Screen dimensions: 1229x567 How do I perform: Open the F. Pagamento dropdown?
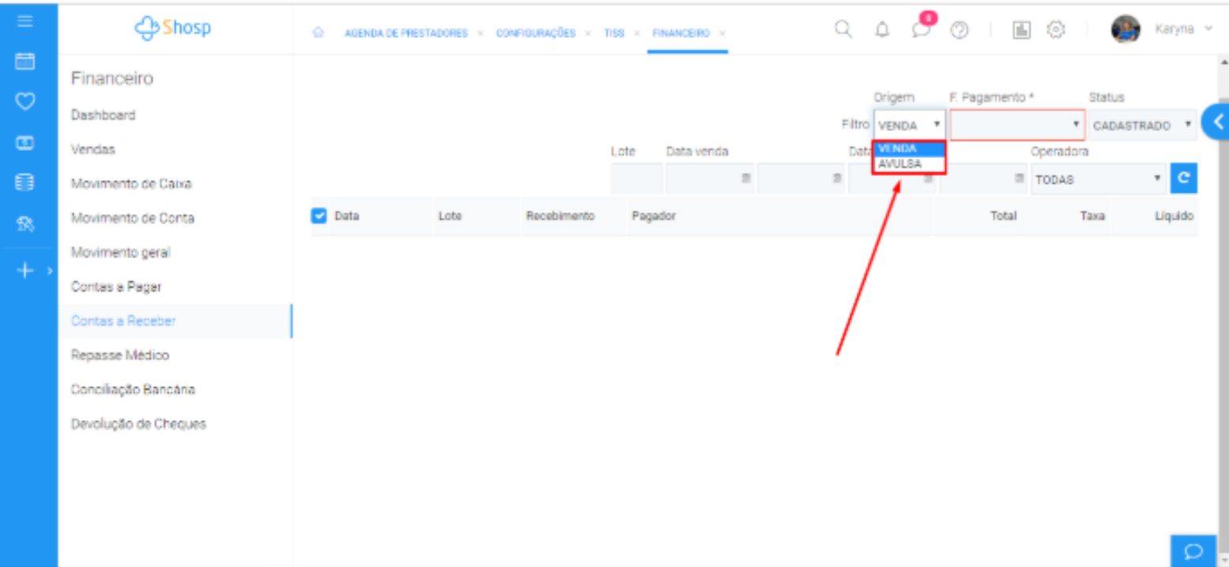[1016, 125]
